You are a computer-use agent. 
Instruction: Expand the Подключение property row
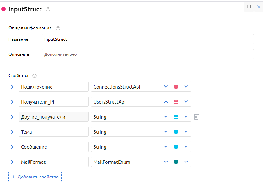[12, 87]
